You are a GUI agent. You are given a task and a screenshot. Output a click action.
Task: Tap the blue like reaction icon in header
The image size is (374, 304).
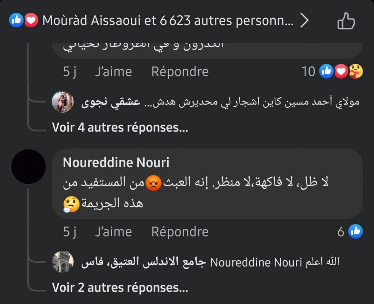(x=16, y=21)
